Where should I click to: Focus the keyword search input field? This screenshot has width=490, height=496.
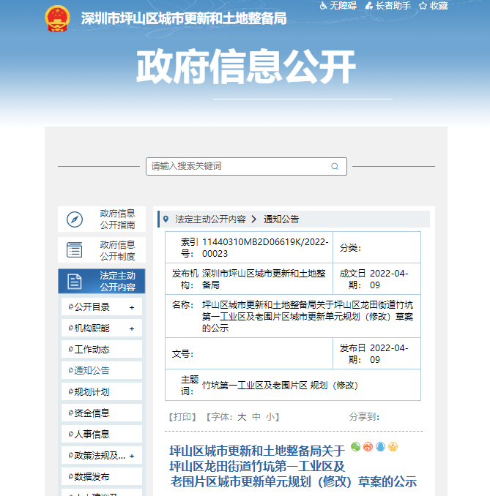[x=234, y=167]
